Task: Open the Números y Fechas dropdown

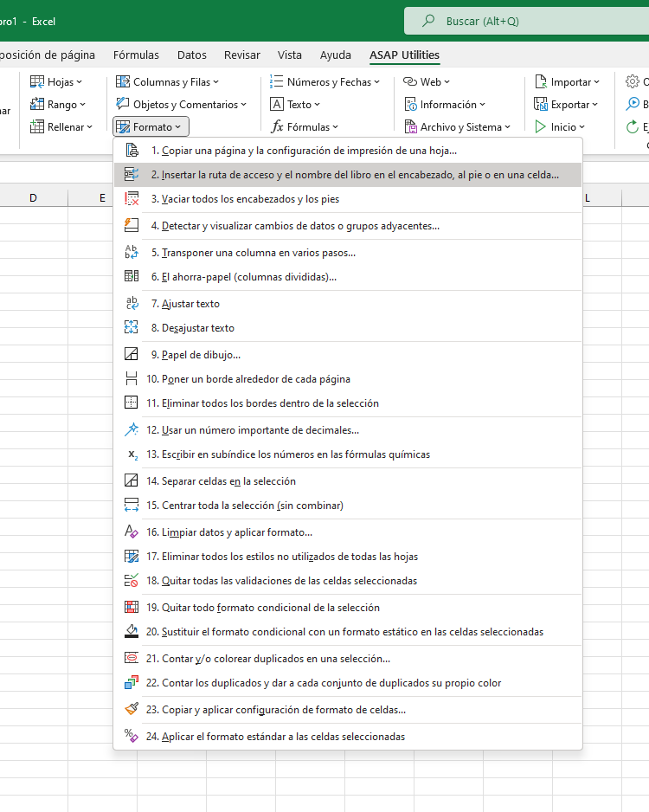Action: (325, 82)
